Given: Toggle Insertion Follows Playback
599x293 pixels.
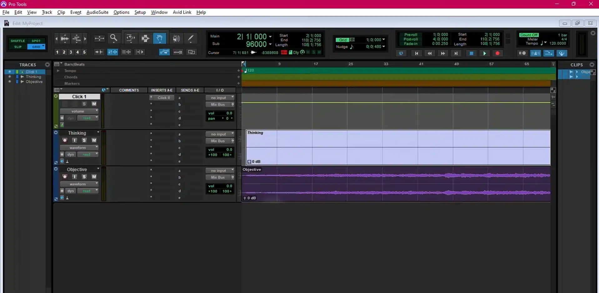Looking at the screenshot, I should click(x=139, y=52).
